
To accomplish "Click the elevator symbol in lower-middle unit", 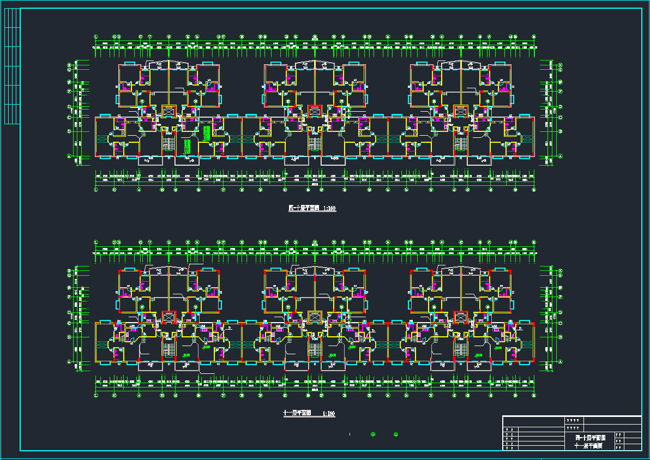I will pyautogui.click(x=315, y=317).
